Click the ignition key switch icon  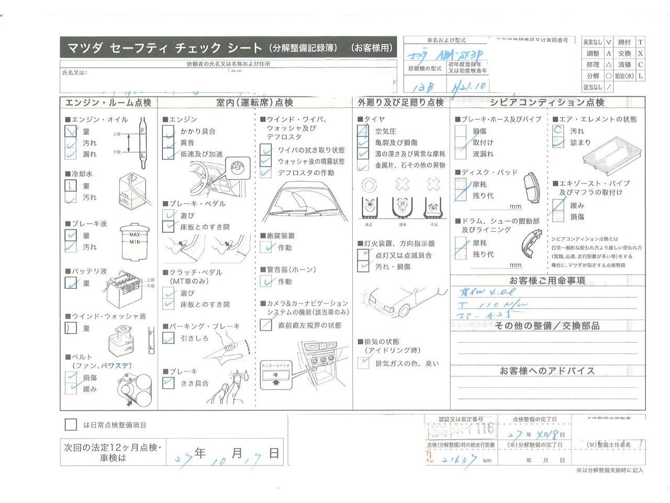click(x=238, y=168)
